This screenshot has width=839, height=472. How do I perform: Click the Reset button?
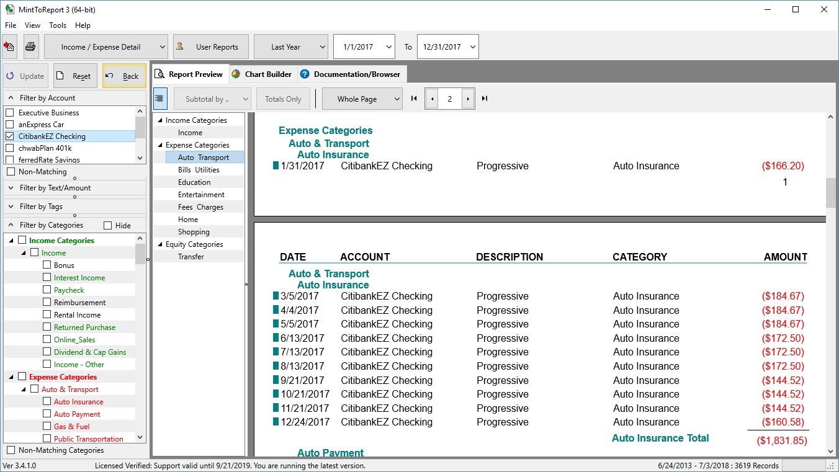pyautogui.click(x=75, y=76)
